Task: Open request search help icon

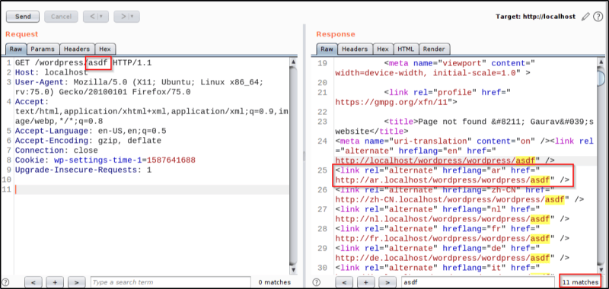Action: click(5, 282)
